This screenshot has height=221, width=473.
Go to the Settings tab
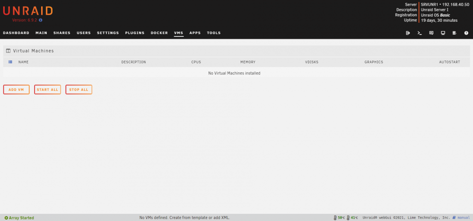(x=108, y=33)
